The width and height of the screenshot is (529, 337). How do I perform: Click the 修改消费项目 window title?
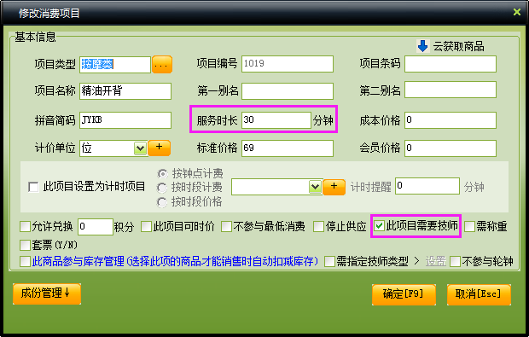tap(49, 13)
